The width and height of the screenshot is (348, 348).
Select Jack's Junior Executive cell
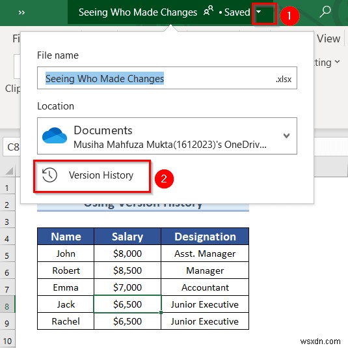(205, 304)
